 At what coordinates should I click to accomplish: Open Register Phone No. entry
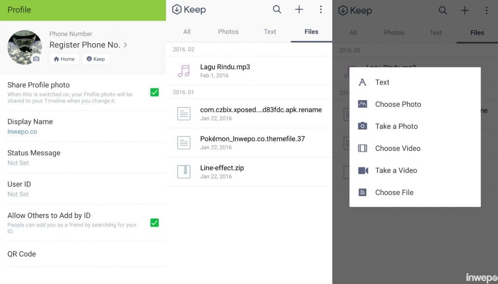(89, 45)
